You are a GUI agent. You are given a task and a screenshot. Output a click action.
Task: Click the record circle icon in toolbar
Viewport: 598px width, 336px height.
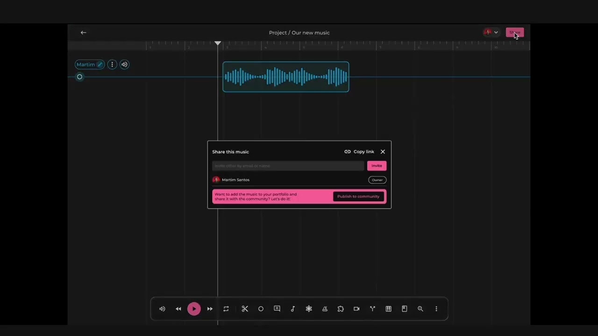pyautogui.click(x=261, y=309)
